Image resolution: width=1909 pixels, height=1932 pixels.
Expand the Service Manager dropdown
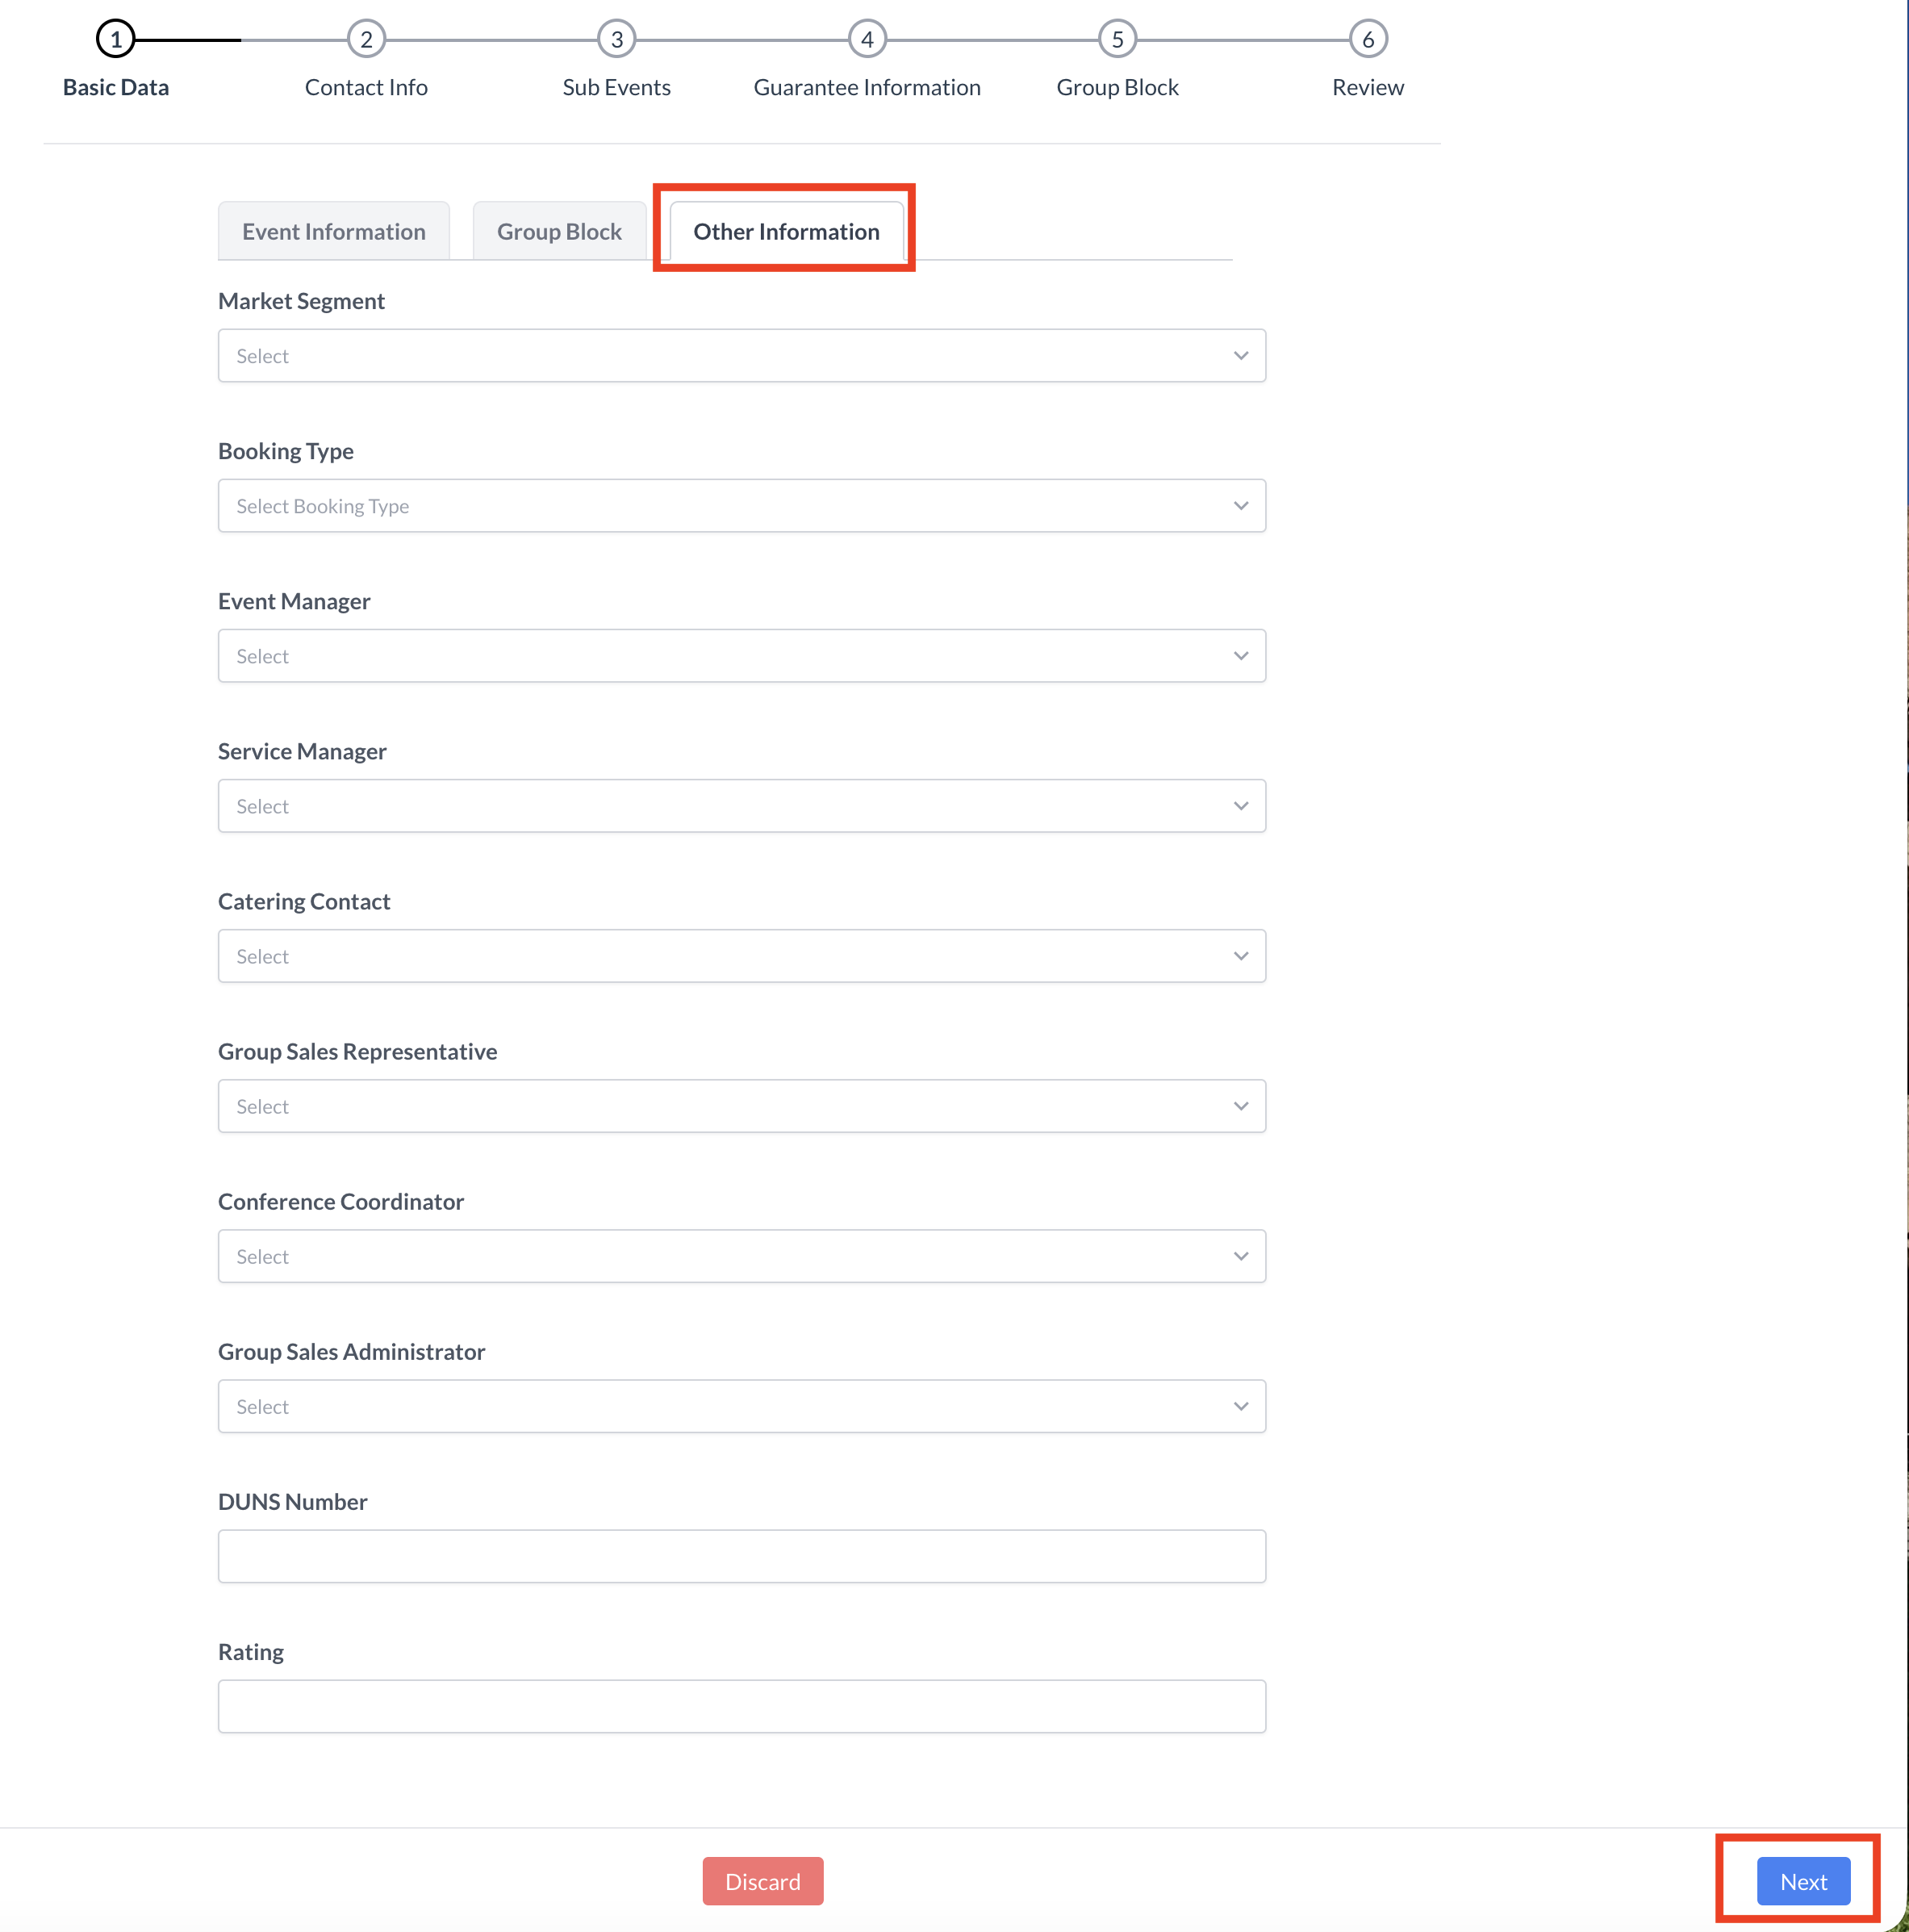coord(741,806)
